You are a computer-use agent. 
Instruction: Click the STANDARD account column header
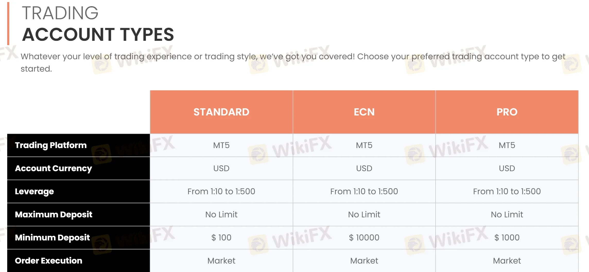(x=221, y=112)
